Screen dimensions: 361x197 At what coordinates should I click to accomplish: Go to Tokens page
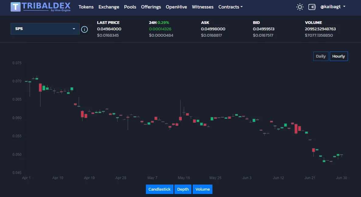(x=86, y=7)
